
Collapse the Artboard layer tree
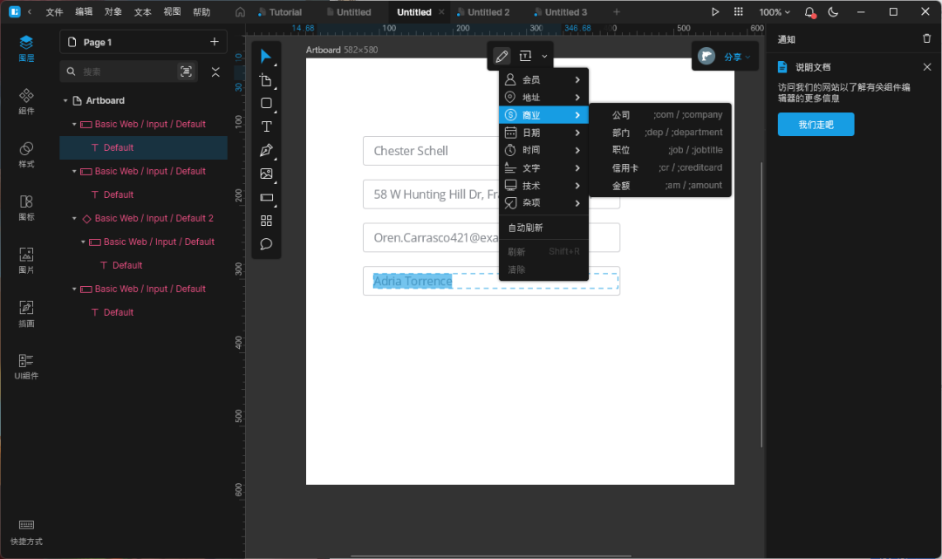click(x=65, y=101)
